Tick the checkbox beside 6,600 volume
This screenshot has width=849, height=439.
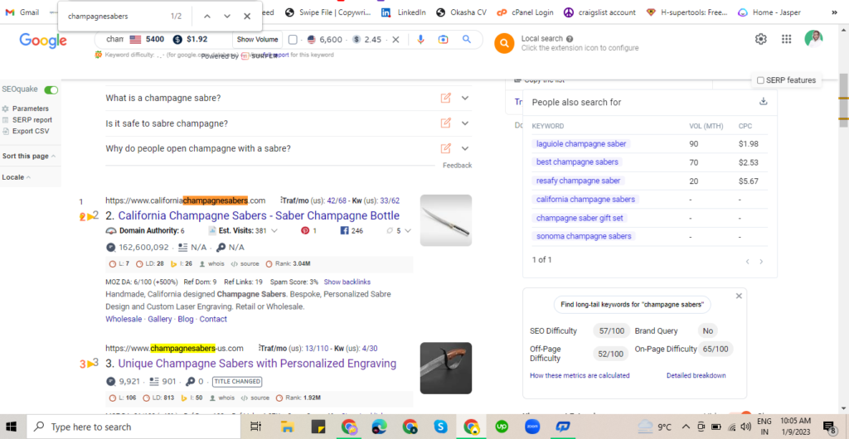click(x=293, y=39)
